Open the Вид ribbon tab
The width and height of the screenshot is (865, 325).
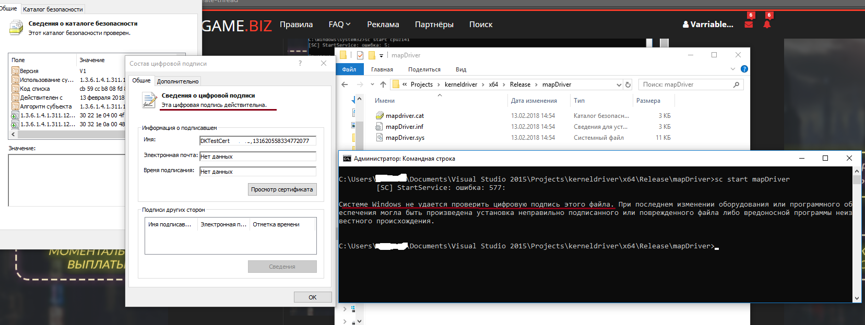coord(461,69)
